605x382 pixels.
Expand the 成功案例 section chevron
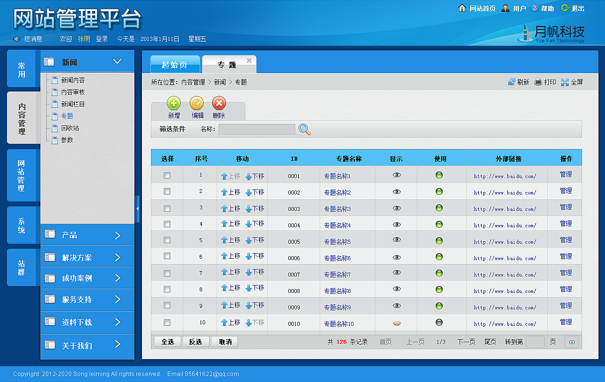pos(118,278)
